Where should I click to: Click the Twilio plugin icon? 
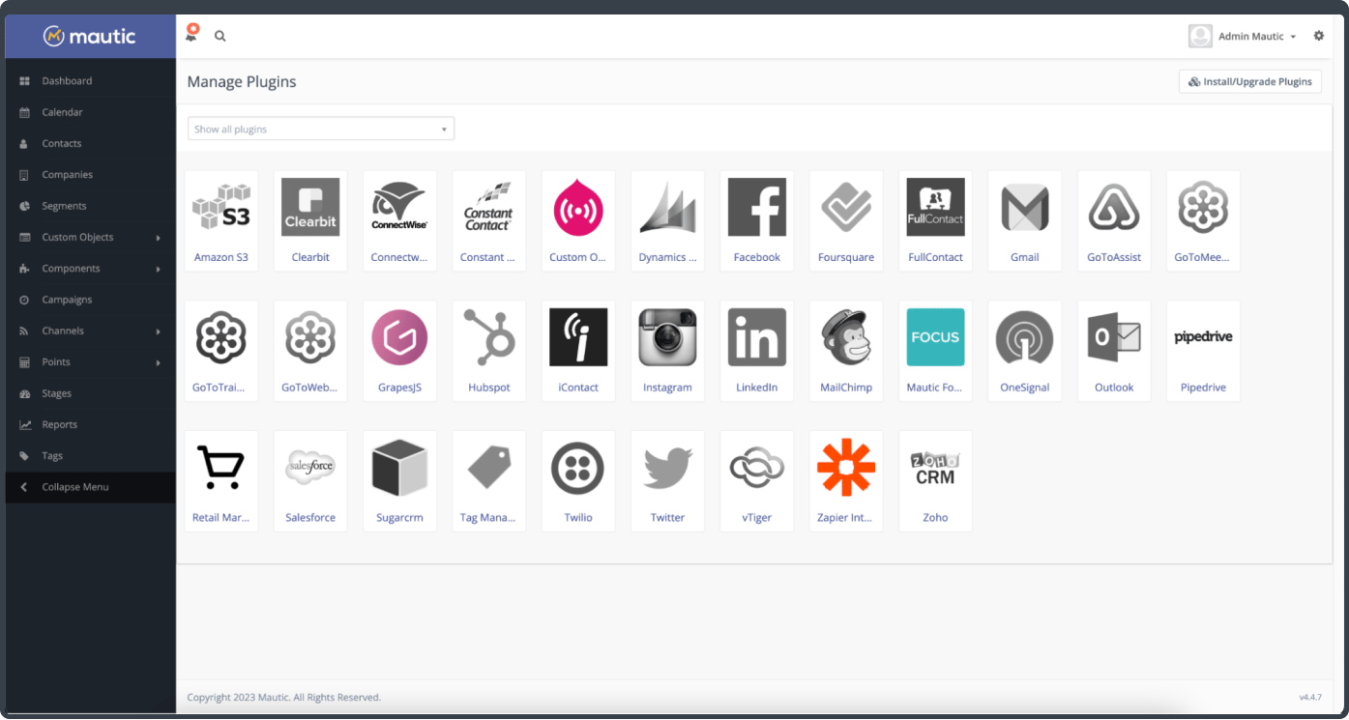point(578,480)
